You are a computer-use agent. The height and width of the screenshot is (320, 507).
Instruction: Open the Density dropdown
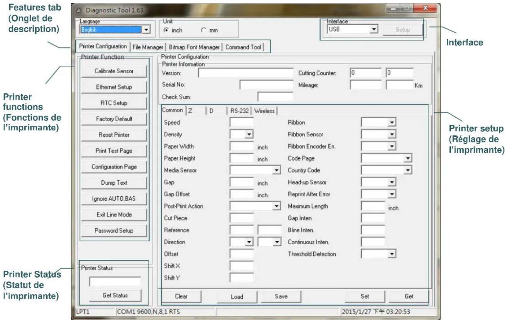pos(249,134)
